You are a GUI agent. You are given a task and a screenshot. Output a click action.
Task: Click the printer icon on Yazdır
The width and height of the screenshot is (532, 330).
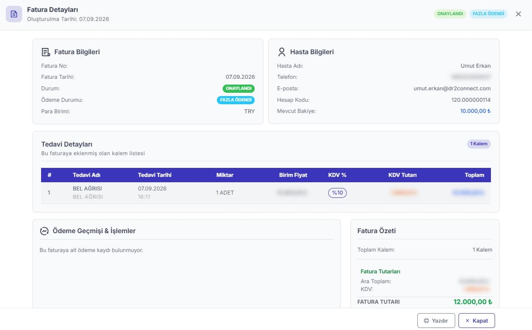tap(426, 321)
